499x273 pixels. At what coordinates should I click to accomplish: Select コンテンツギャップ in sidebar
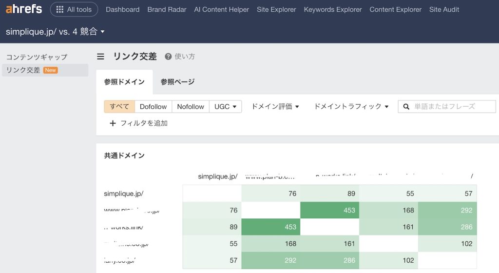pos(37,57)
